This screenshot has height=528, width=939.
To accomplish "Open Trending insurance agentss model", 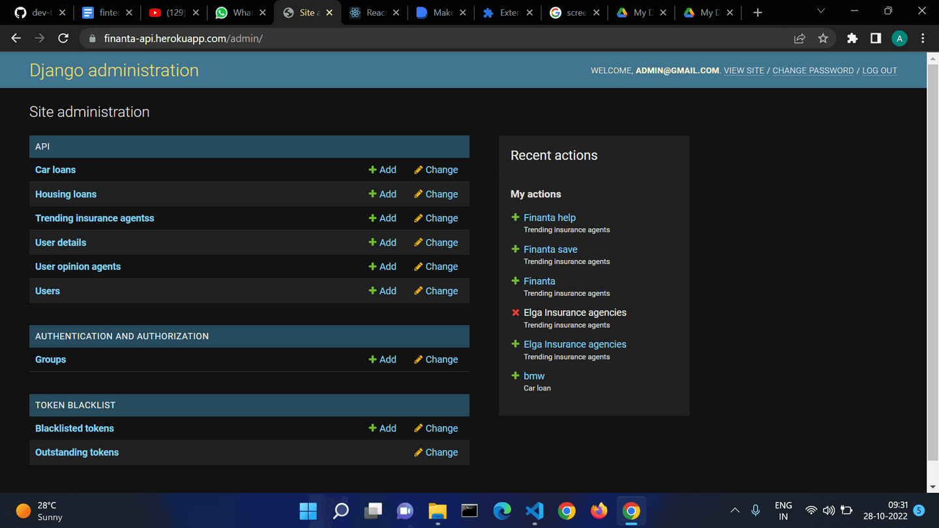I will click(x=95, y=218).
